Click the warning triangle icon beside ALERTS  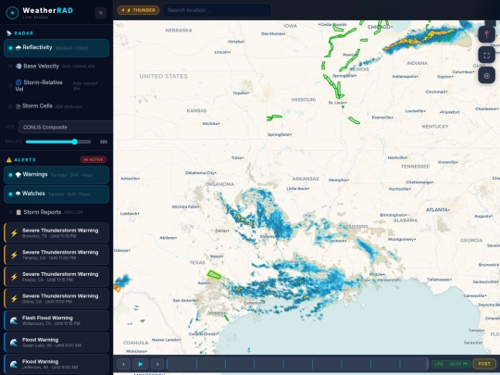(9, 160)
